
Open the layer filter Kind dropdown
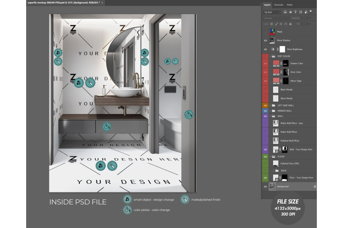pyautogui.click(x=272, y=12)
